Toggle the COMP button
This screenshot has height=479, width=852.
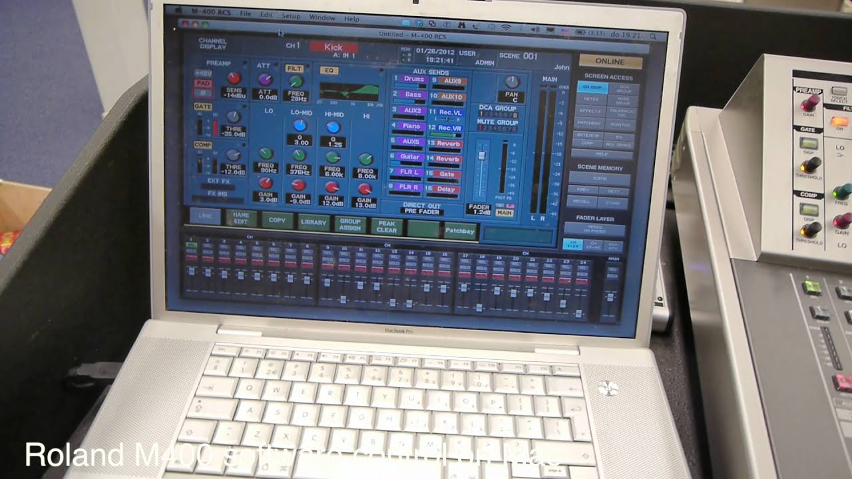(x=202, y=144)
